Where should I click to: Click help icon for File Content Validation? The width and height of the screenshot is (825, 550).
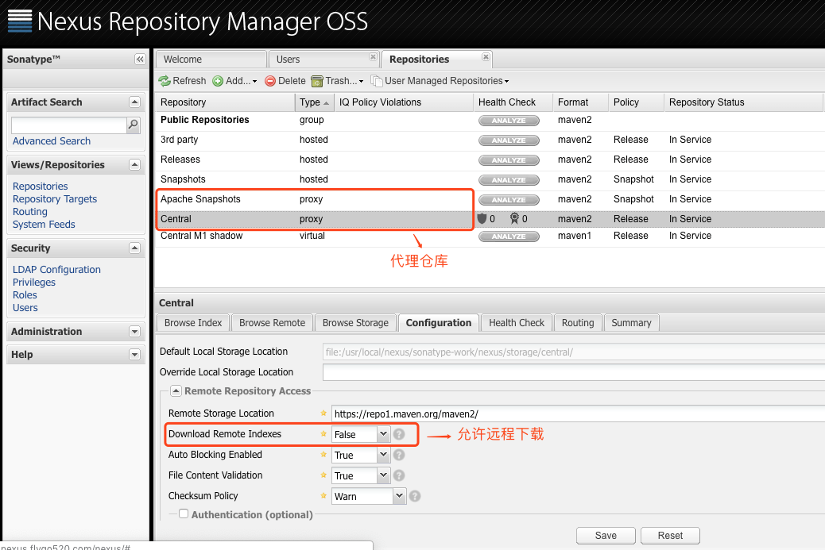click(399, 475)
